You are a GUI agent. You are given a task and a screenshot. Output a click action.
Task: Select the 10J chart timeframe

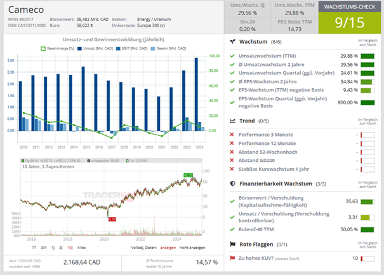70,248
